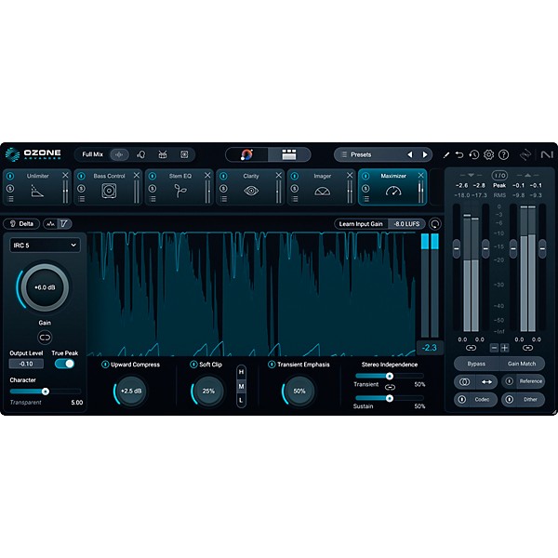Click the Bypass button
This screenshot has height=558, width=558.
[x=476, y=364]
